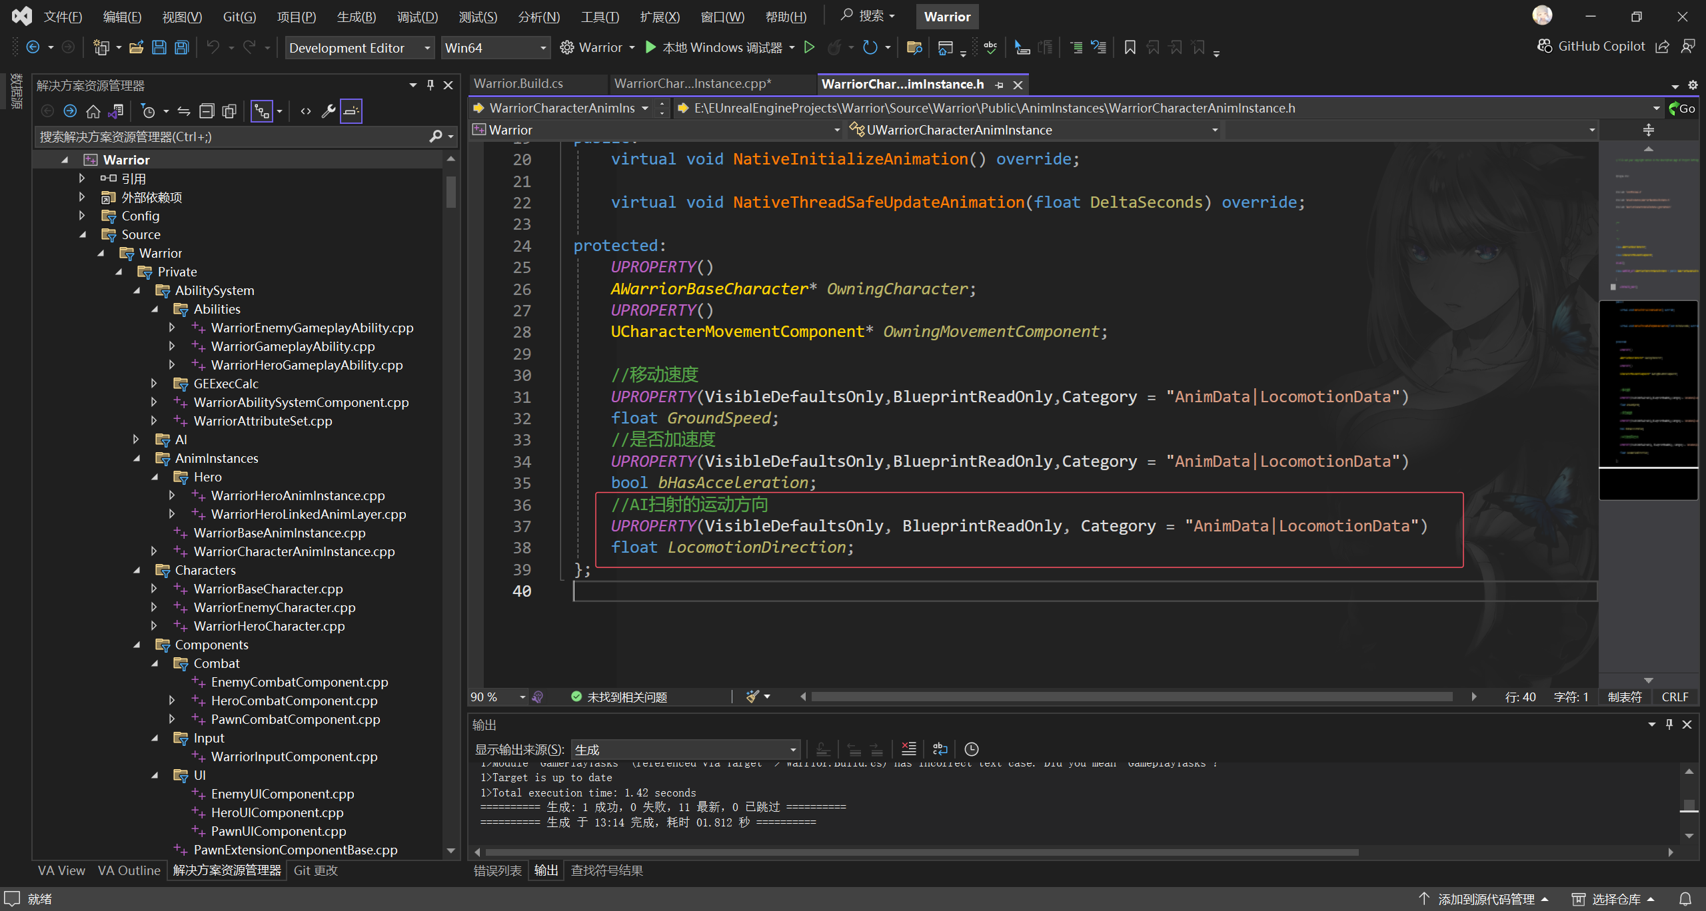Open the Development Editor configuration dropdown
1706x911 pixels.
tap(360, 48)
